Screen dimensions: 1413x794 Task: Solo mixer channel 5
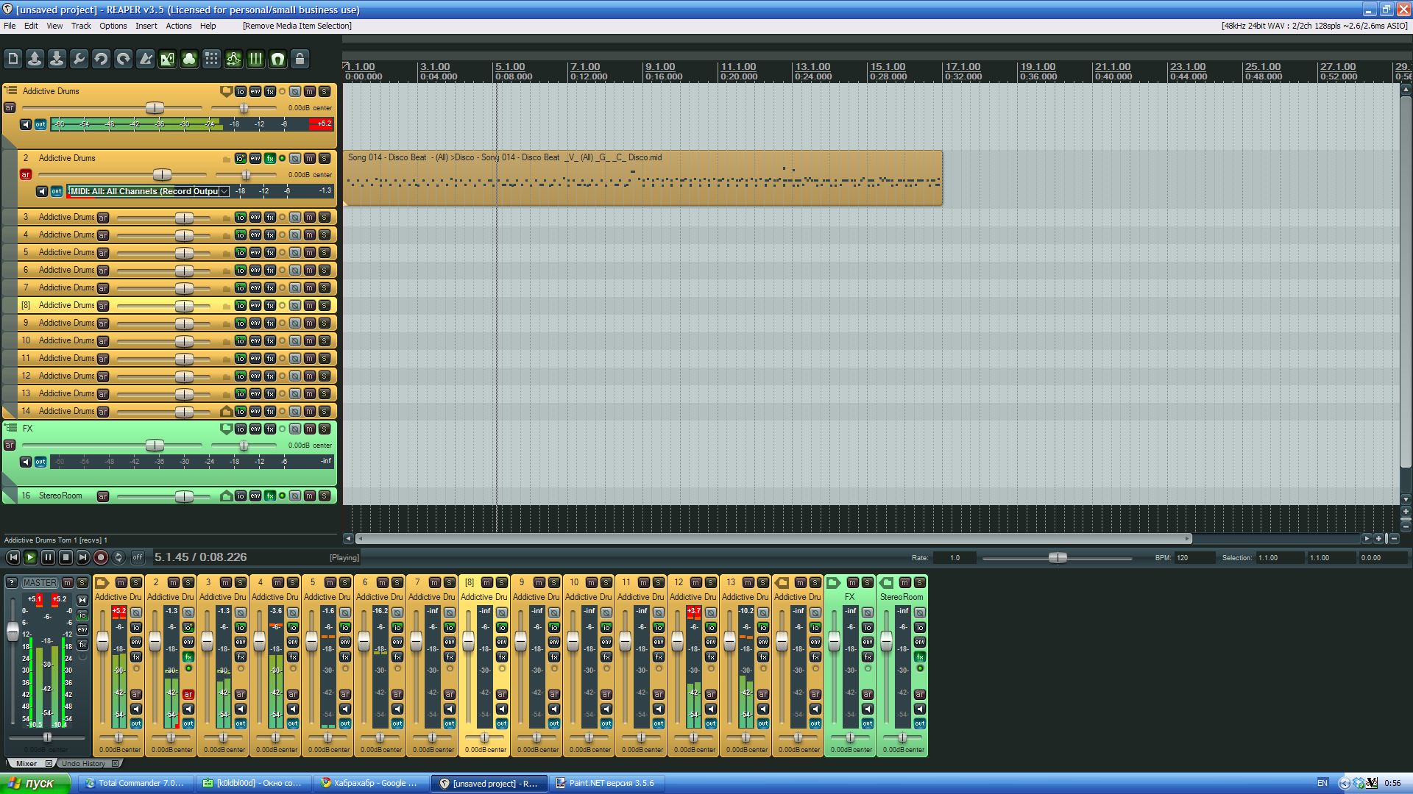[x=345, y=582]
